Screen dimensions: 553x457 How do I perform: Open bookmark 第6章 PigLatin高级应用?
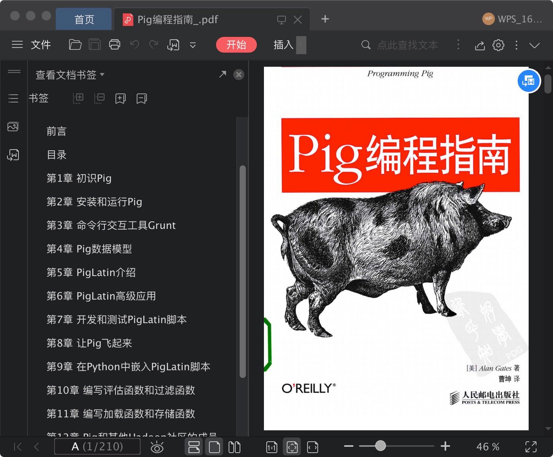point(101,296)
